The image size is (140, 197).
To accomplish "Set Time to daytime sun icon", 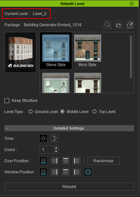I will (43, 138).
